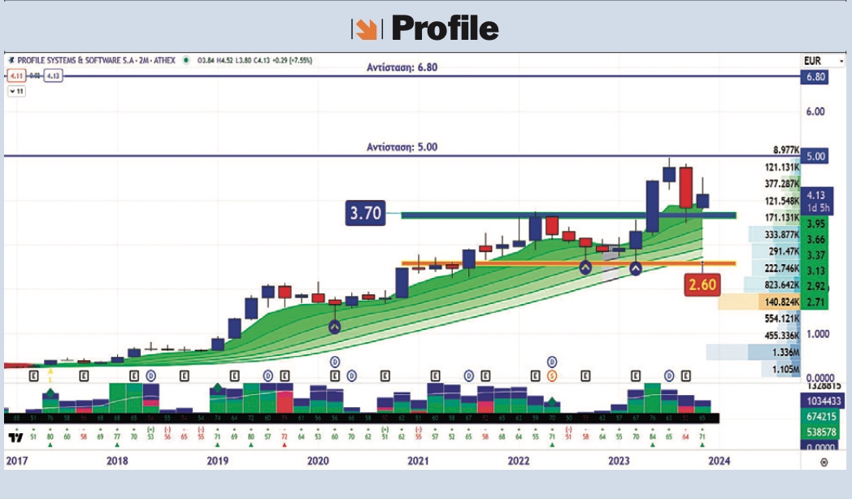Click the red 4.11 sell price box
852x499 pixels.
point(15,76)
